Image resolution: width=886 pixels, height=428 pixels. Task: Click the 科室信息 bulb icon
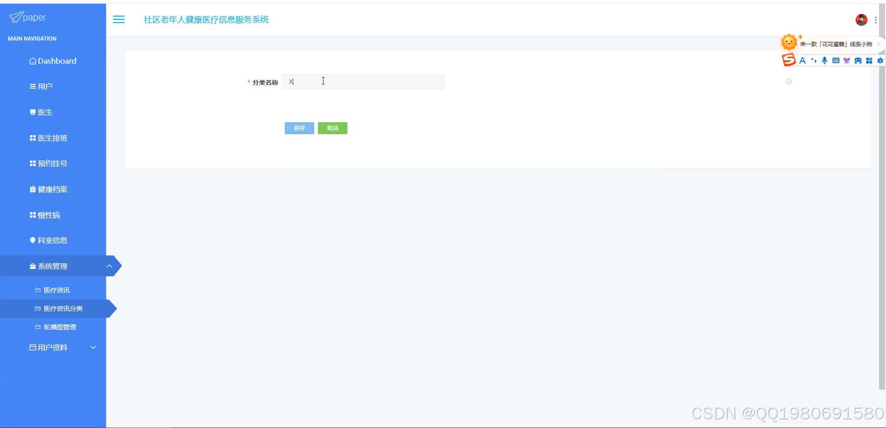coord(32,240)
